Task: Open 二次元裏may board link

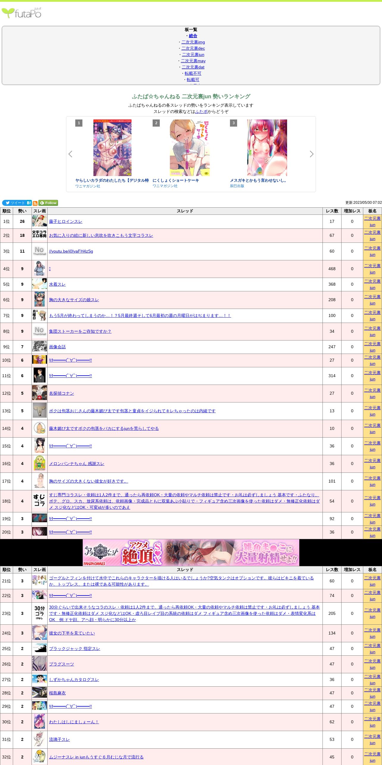Action: (x=193, y=61)
